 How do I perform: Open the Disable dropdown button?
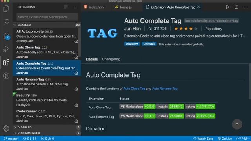click(132, 44)
